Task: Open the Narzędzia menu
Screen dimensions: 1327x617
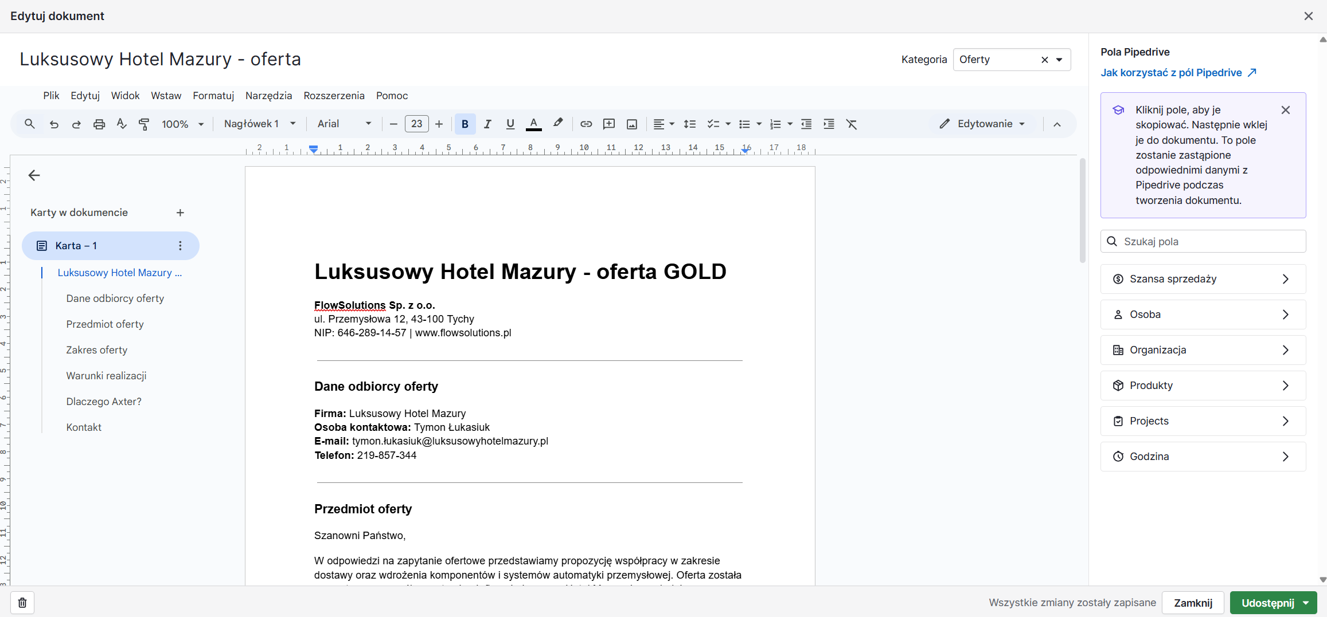Action: pos(269,96)
